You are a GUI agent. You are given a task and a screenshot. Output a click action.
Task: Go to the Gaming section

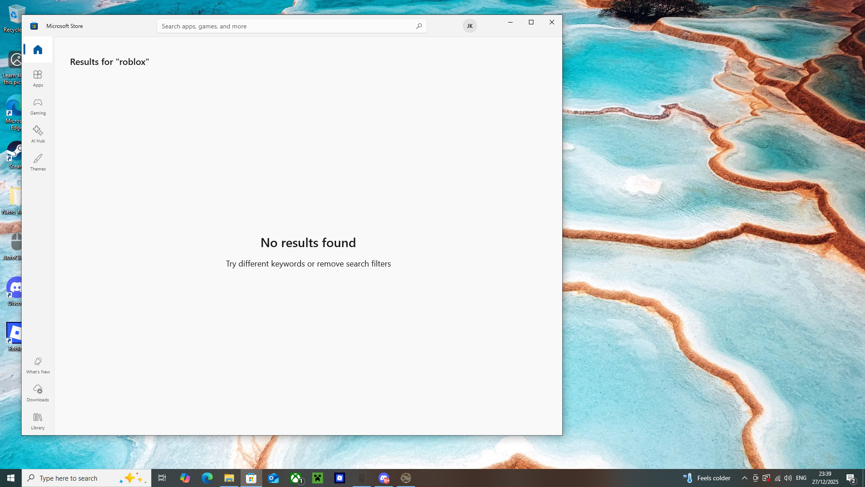[x=38, y=106]
